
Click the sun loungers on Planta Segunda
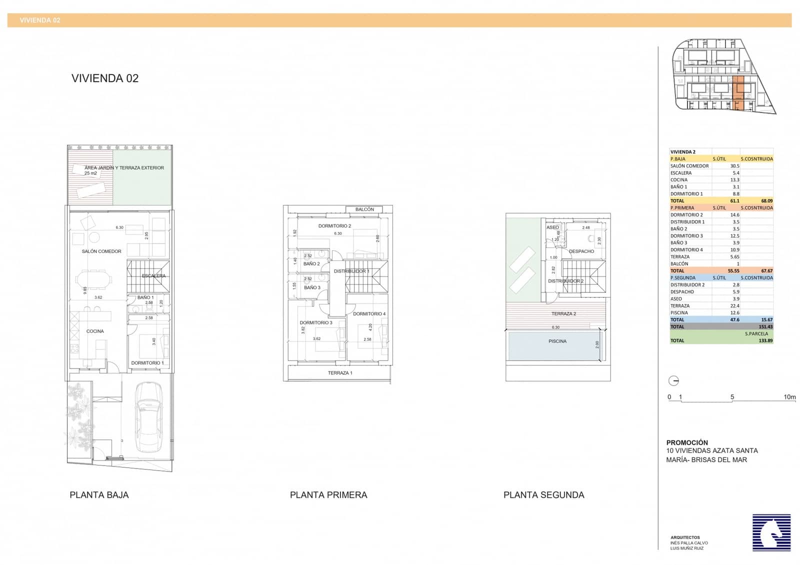click(522, 269)
